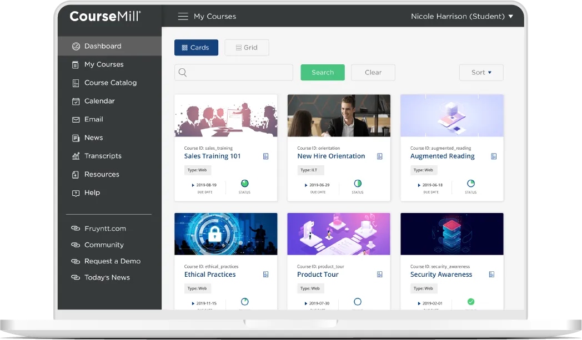Follow the Community link
Viewport: 582px width, 340px height.
pos(104,245)
